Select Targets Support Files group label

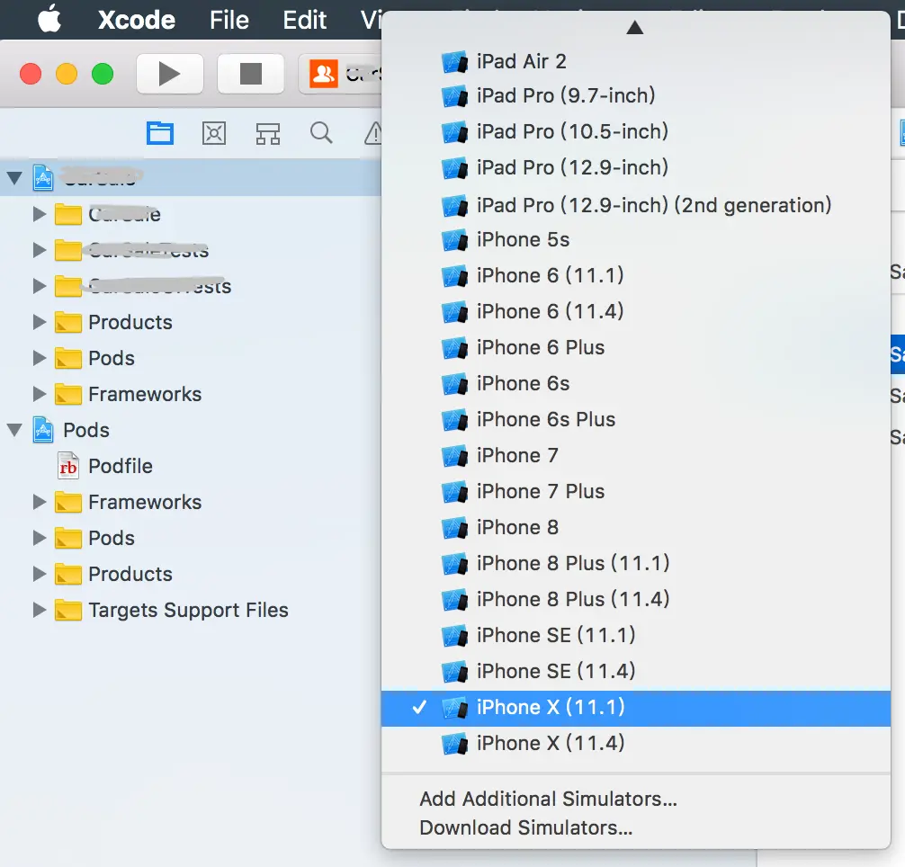coord(188,611)
